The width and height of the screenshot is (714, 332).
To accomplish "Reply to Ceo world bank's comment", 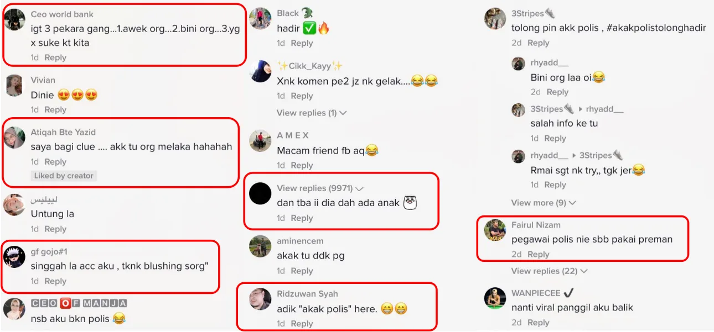I will tap(55, 57).
